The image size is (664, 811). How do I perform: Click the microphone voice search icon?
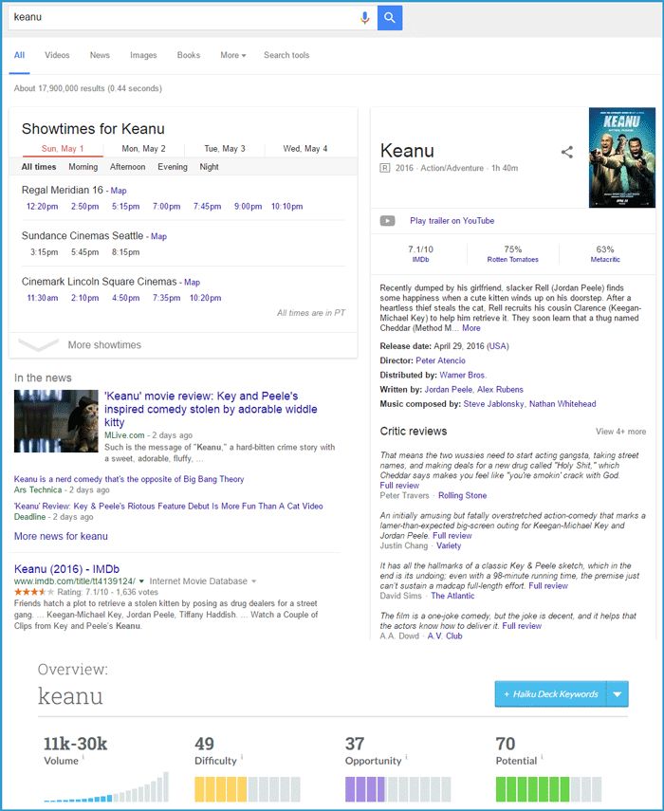pos(365,17)
